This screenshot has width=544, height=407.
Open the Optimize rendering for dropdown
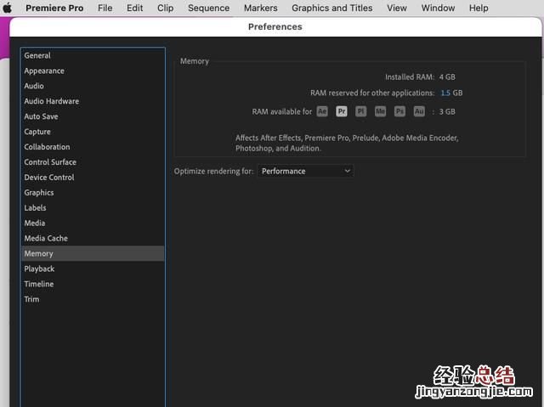305,171
